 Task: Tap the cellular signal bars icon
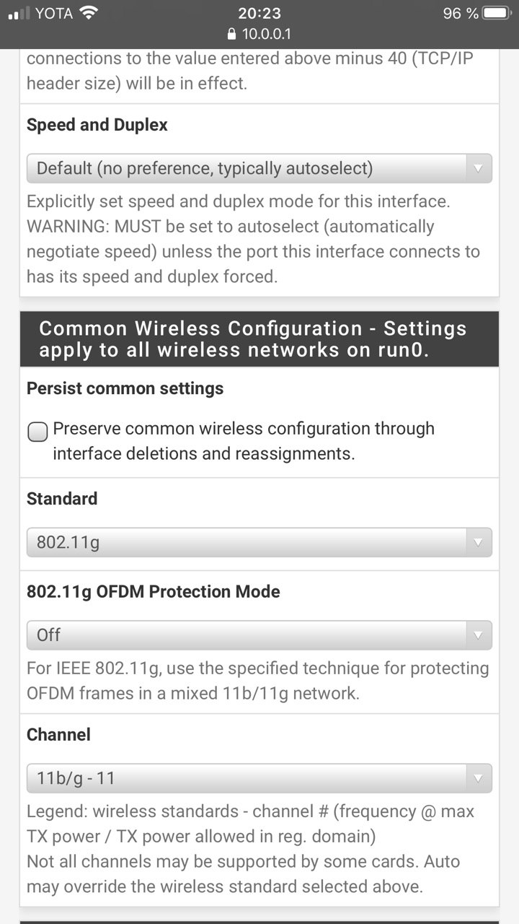click(19, 13)
